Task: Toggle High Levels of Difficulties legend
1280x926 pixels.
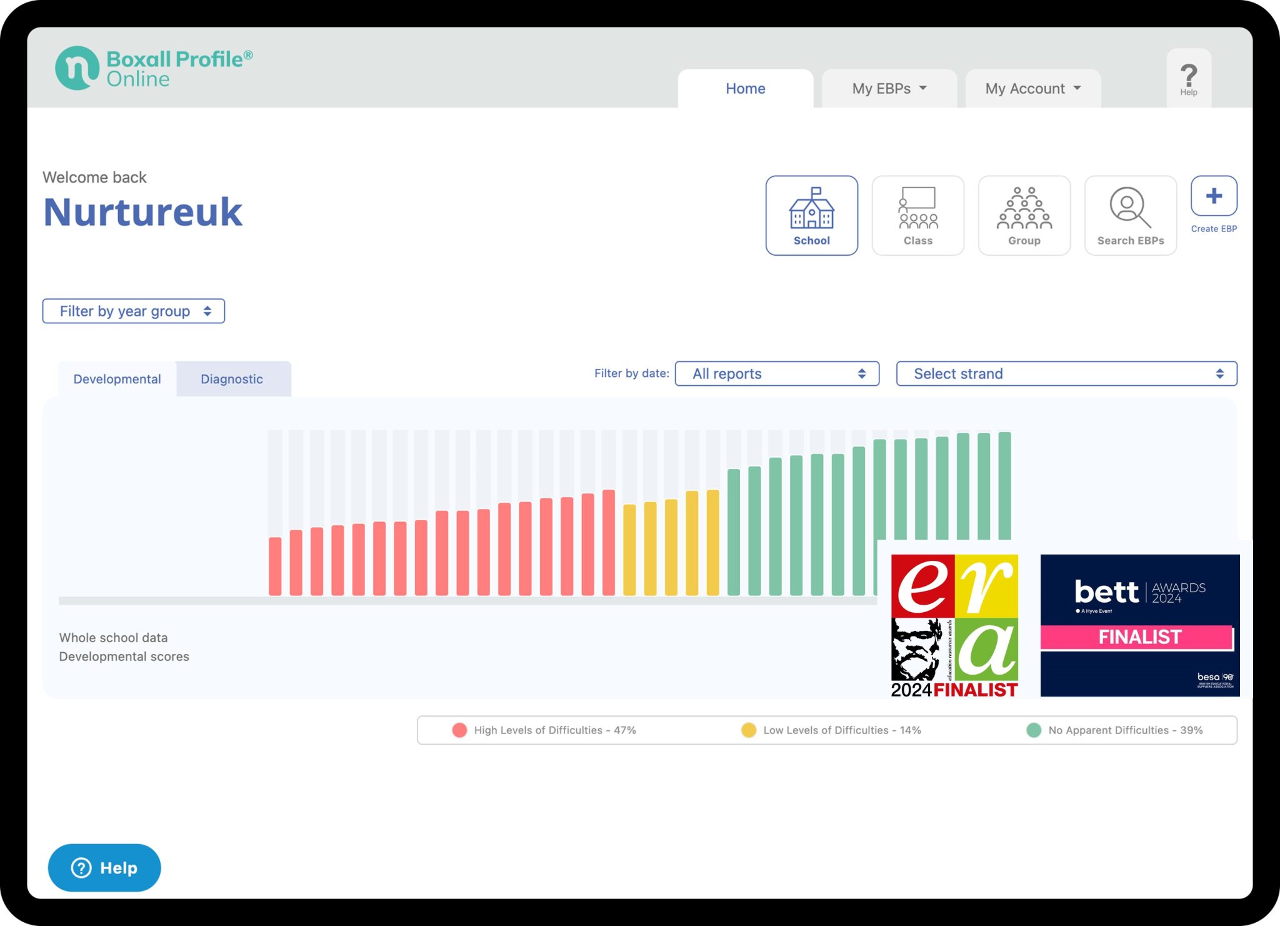Action: point(544,730)
